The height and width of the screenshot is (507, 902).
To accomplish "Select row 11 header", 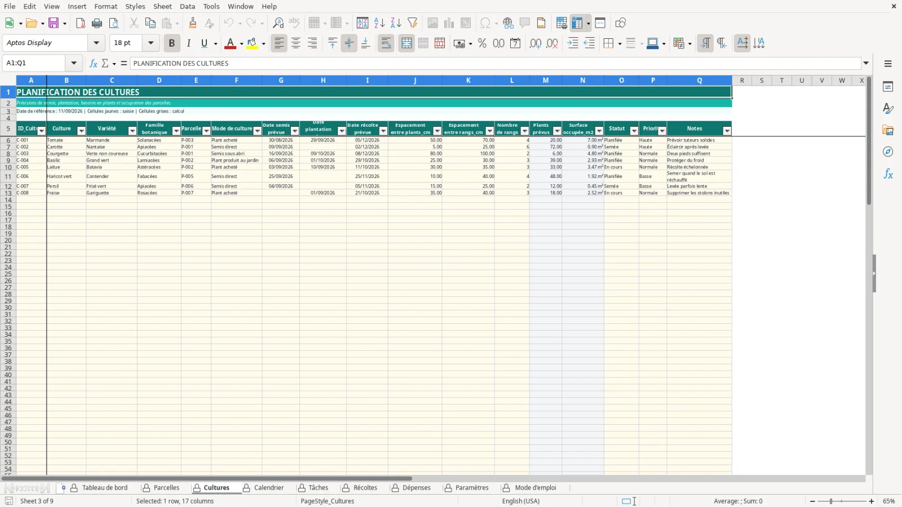I will [8, 177].
